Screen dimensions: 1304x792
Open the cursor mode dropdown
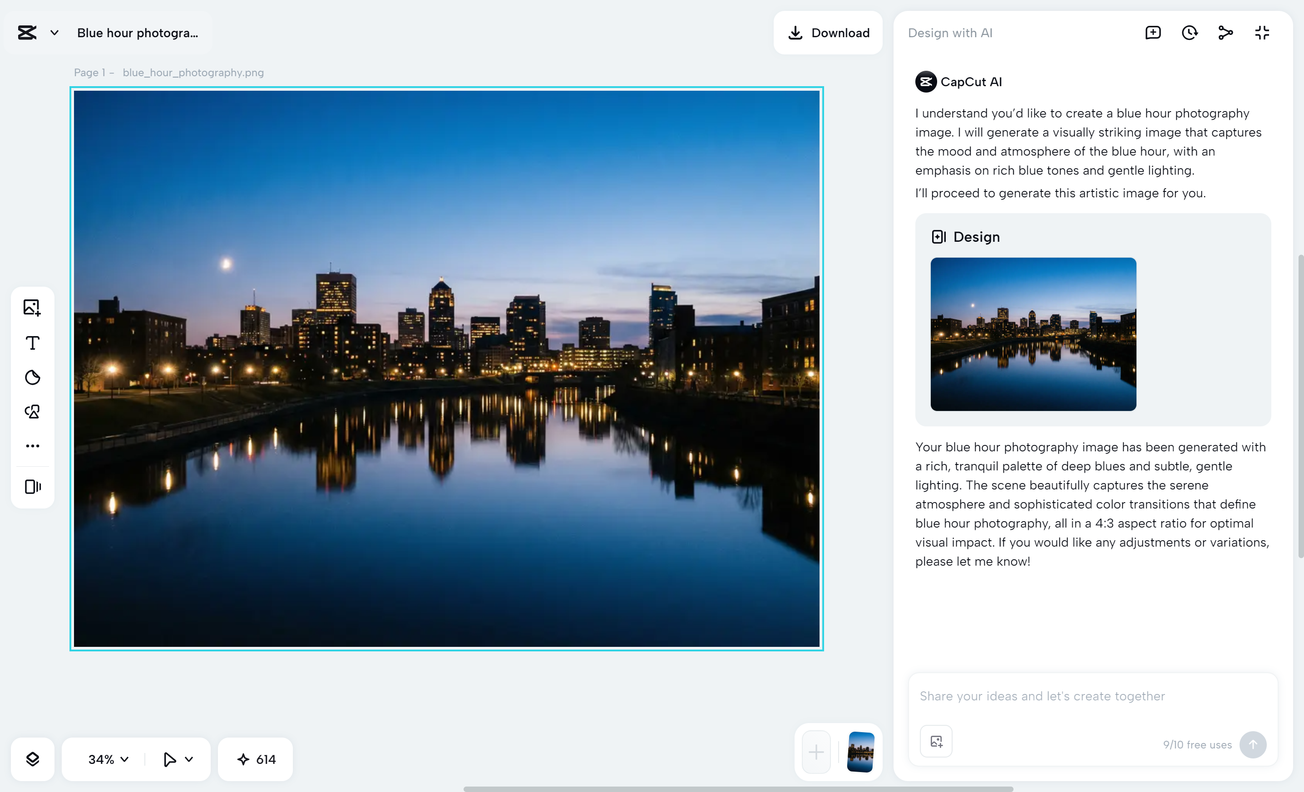coord(177,759)
